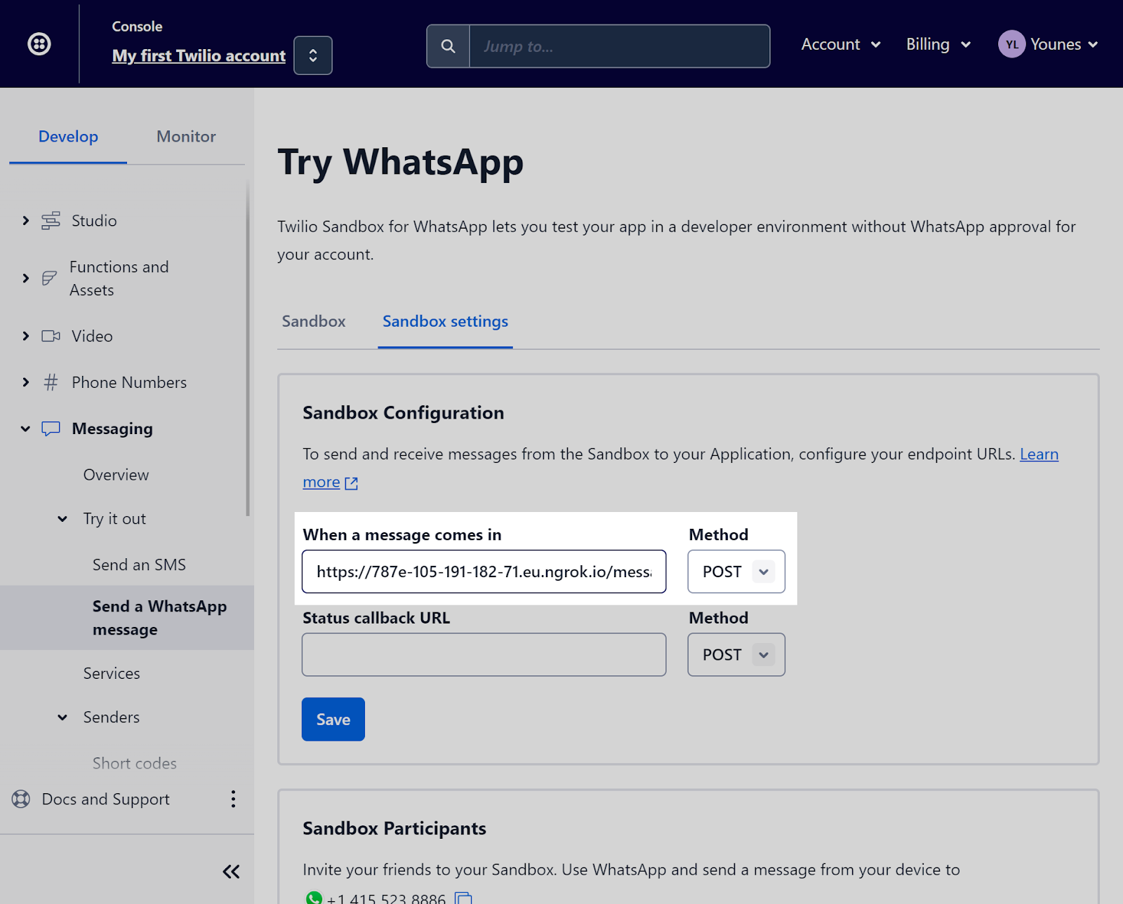
Task: Open the account switcher arrows button
Action: (313, 55)
